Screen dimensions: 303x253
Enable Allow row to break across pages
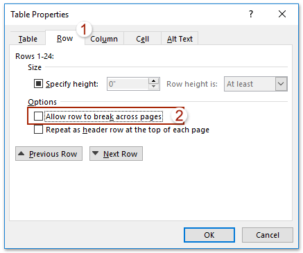(x=38, y=116)
